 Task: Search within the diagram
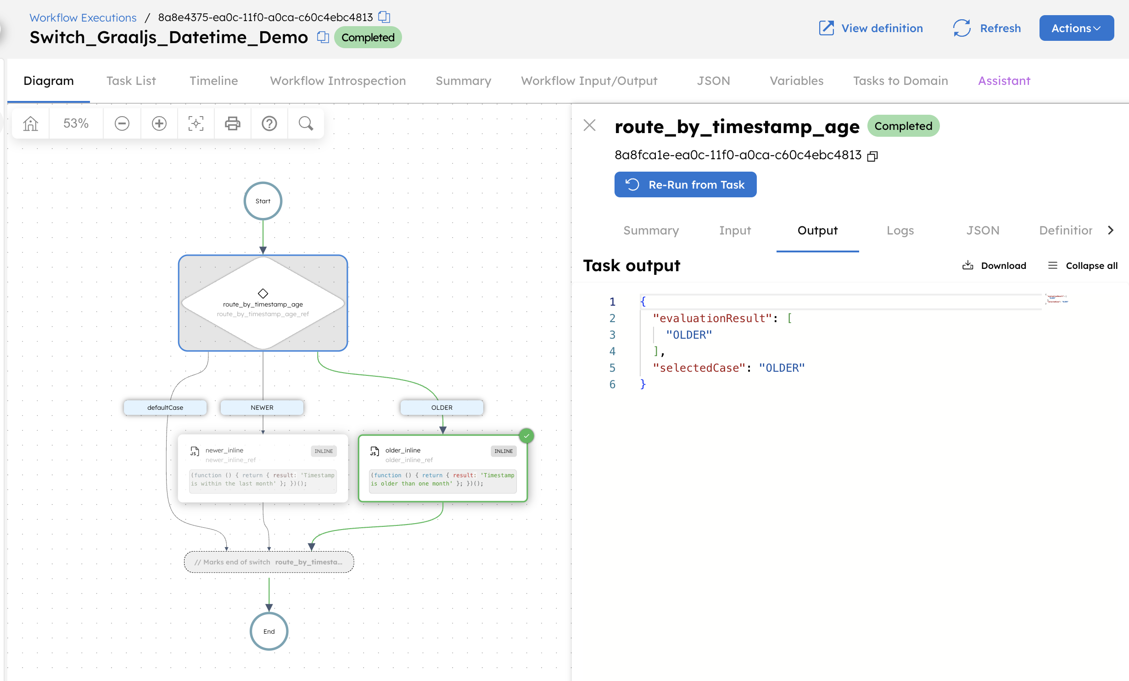(305, 123)
